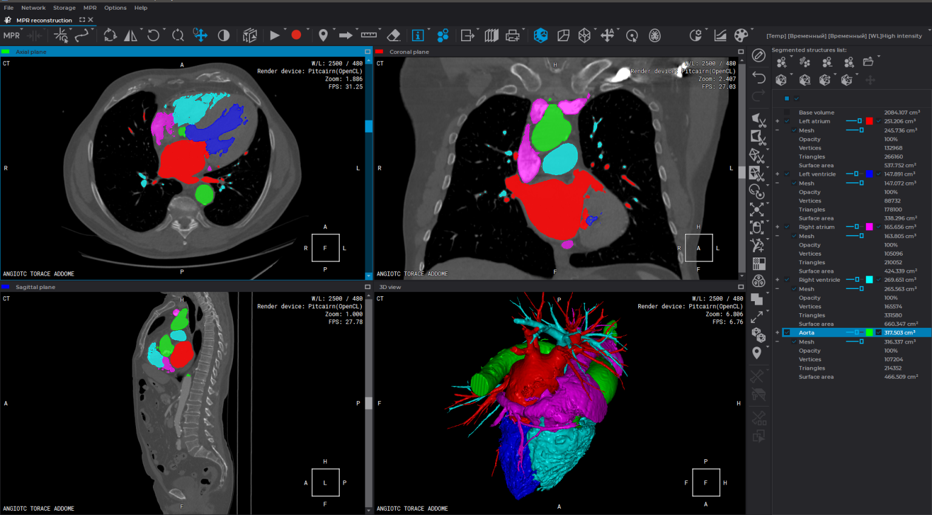The image size is (932, 515).
Task: Click the flip/mirror image icon
Action: 130,36
